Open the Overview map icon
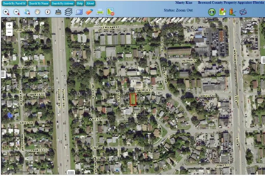The width and height of the screenshot is (265, 176). (78, 12)
